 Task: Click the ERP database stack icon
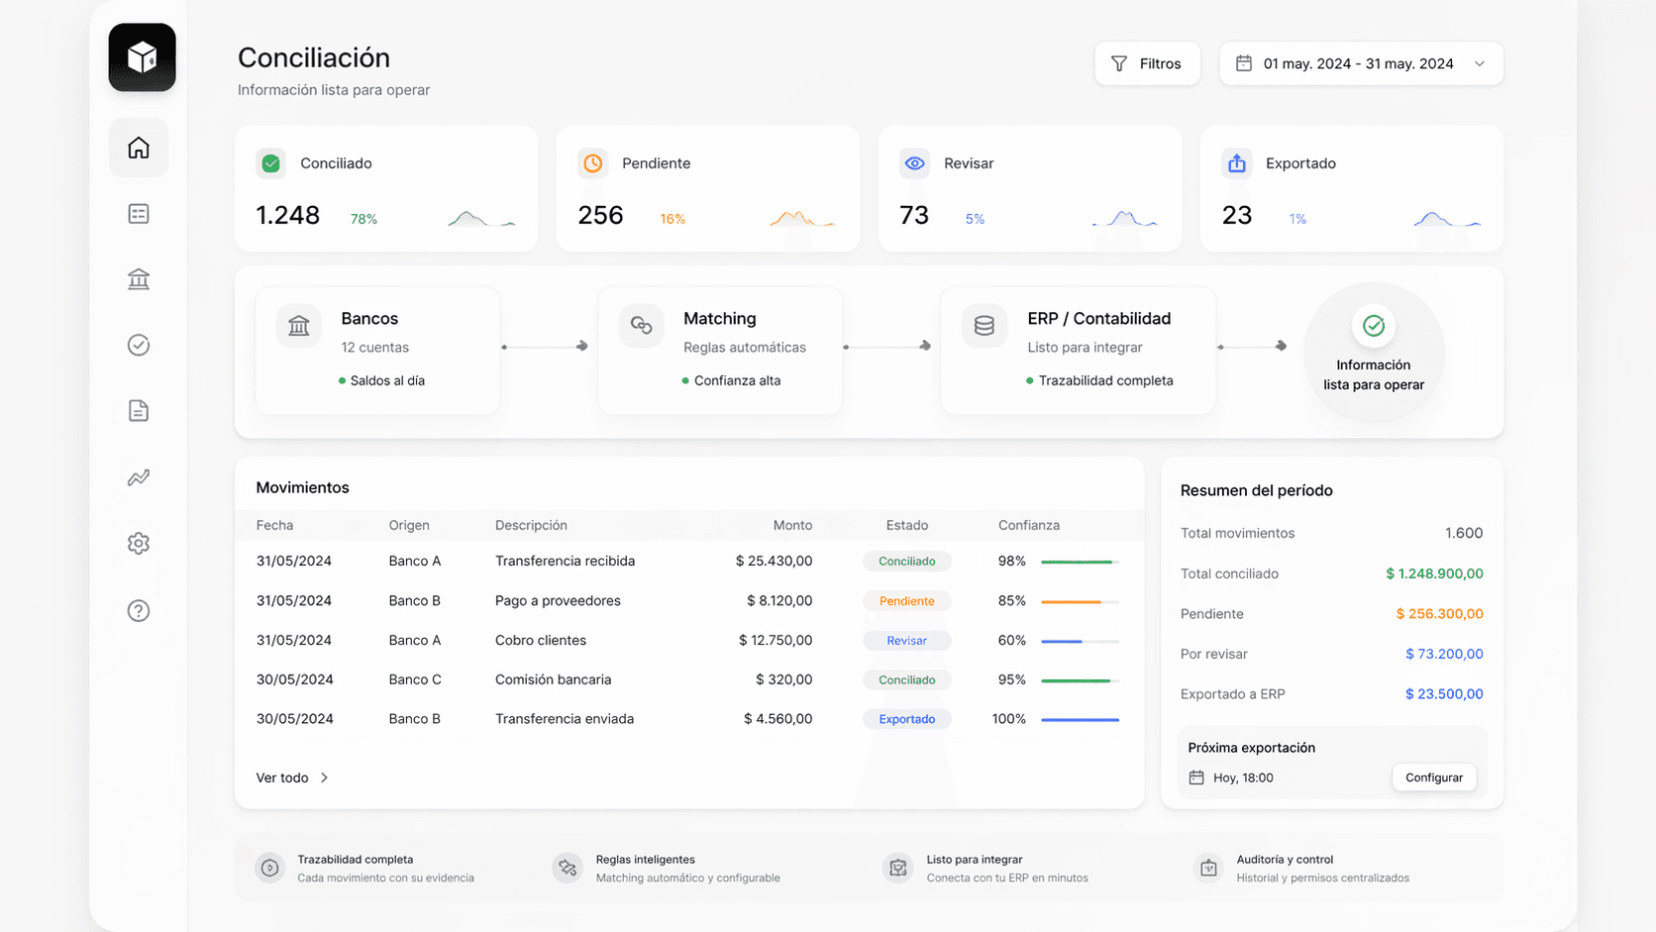pos(983,326)
